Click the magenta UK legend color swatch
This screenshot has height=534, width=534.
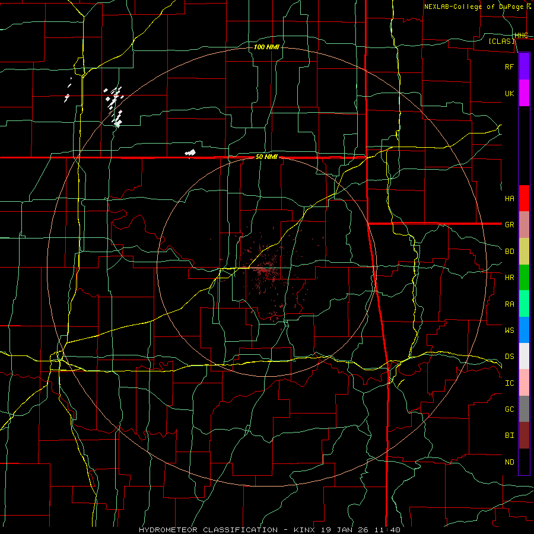click(x=524, y=93)
